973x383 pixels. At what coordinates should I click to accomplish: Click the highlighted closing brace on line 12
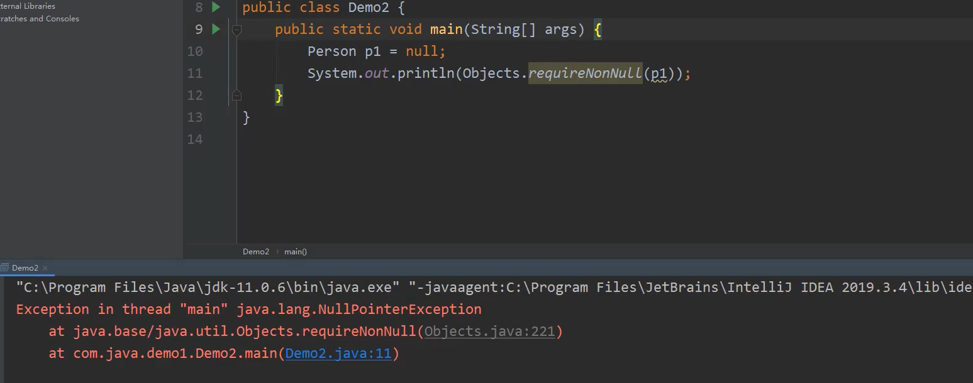[x=279, y=95]
